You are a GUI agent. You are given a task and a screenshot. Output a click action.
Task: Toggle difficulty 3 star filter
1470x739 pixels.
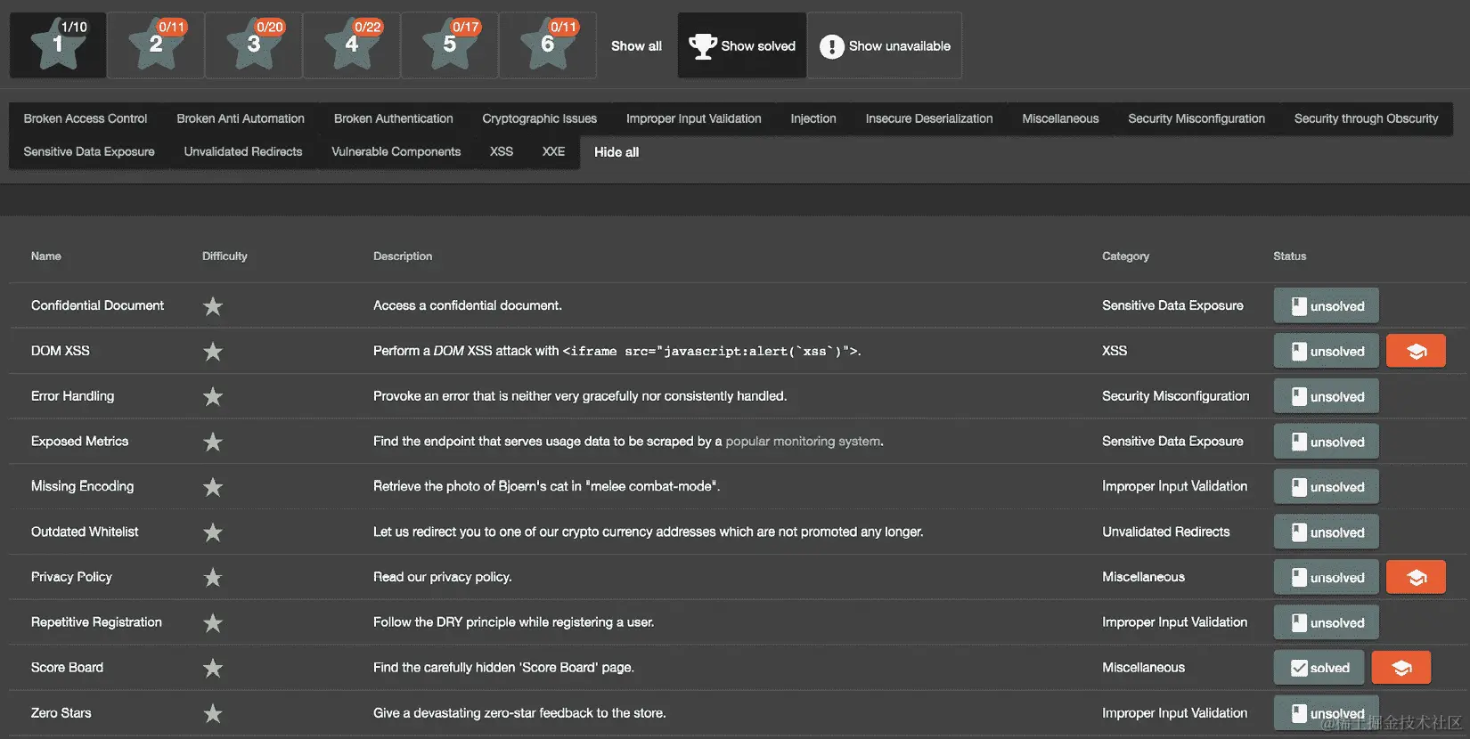pyautogui.click(x=254, y=45)
